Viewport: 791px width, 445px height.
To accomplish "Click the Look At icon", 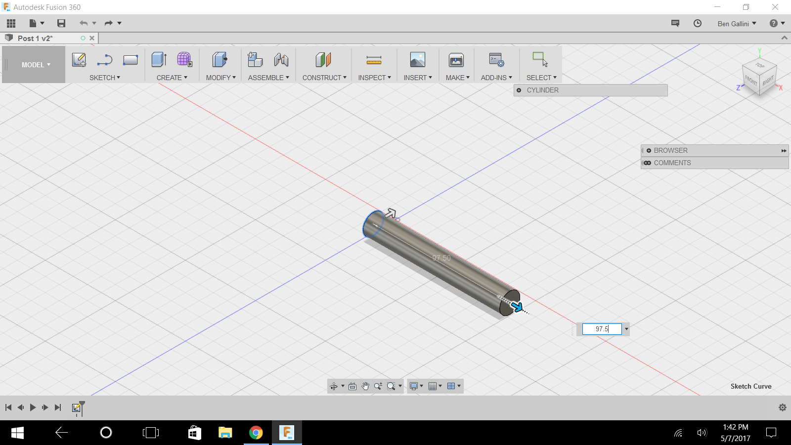I will click(352, 386).
